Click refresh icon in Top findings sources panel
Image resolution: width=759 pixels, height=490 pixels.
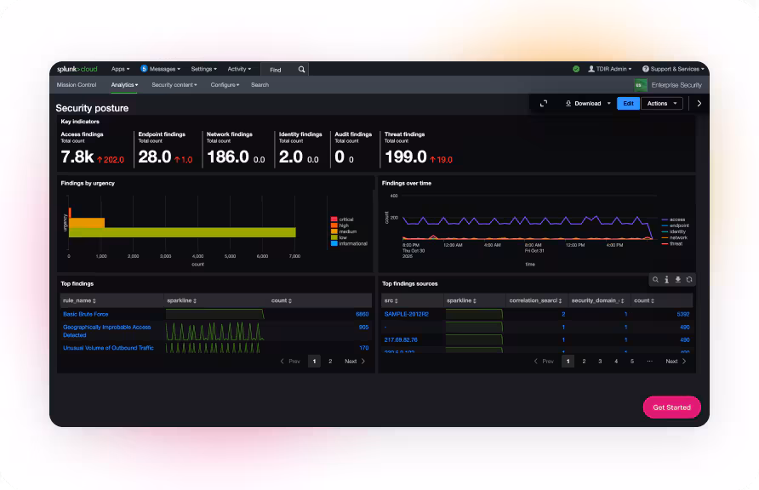[689, 280]
